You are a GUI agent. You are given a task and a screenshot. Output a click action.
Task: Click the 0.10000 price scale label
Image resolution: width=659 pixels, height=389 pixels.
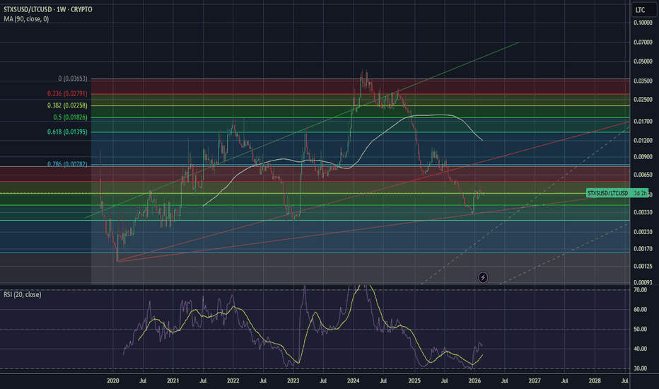pos(643,23)
